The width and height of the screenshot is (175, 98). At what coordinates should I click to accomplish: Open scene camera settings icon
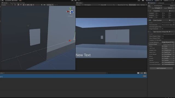pyautogui.click(x=44, y=5)
